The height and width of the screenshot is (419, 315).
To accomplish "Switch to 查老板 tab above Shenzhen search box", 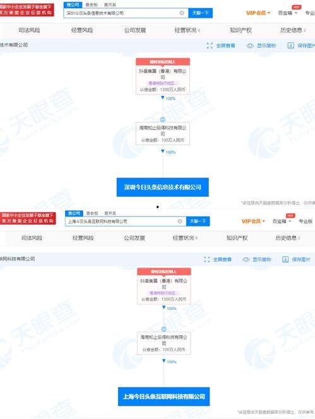I will tap(92, 5).
